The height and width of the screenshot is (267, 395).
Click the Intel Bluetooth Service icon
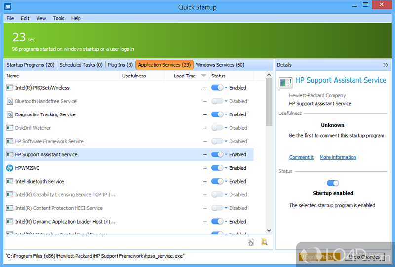pyautogui.click(x=9, y=181)
